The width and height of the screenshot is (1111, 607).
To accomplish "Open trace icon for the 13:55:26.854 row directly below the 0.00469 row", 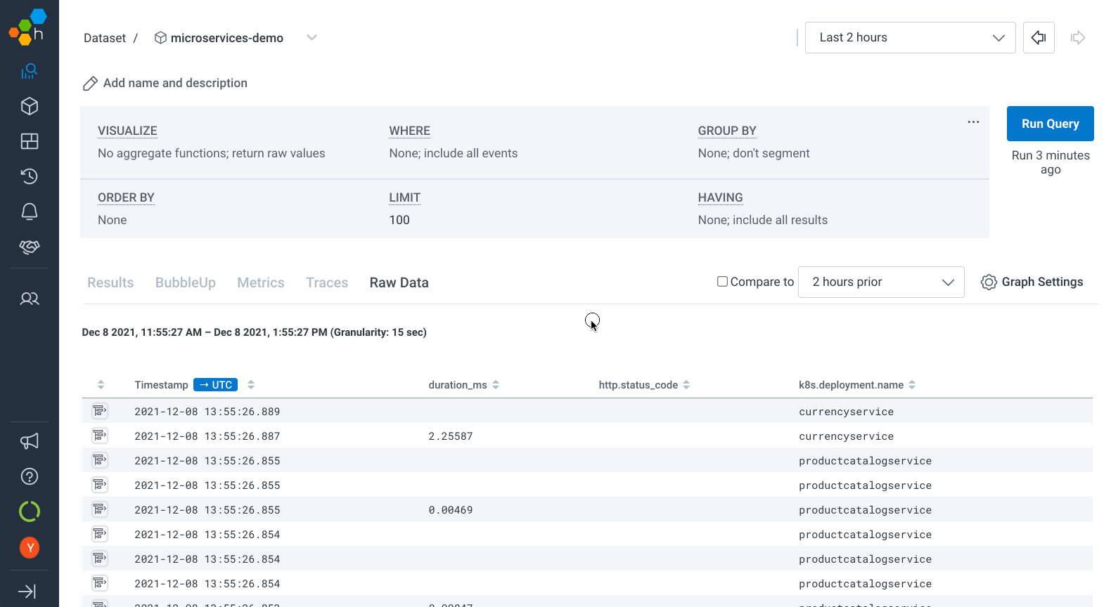I will coord(100,534).
